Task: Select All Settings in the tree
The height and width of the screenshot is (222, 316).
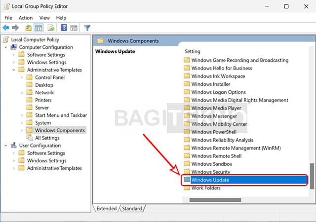Action: (x=47, y=138)
